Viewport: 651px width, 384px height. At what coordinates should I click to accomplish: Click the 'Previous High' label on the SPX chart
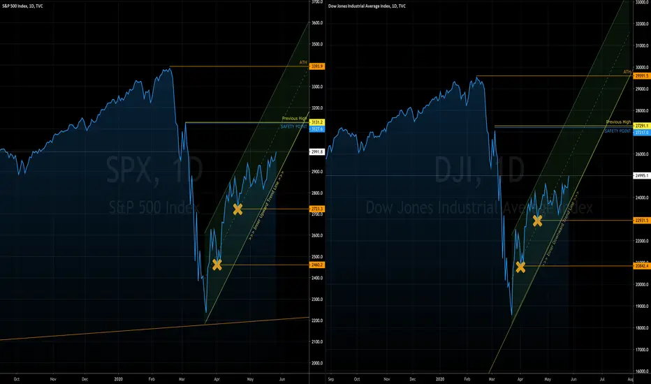click(294, 119)
